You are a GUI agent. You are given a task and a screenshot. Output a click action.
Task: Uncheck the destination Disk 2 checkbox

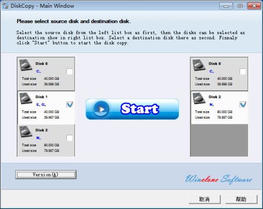click(243, 104)
